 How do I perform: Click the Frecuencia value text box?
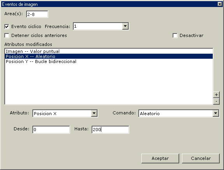click(x=98, y=26)
